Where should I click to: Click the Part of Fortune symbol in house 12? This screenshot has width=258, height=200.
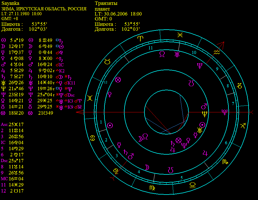(x=118, y=80)
